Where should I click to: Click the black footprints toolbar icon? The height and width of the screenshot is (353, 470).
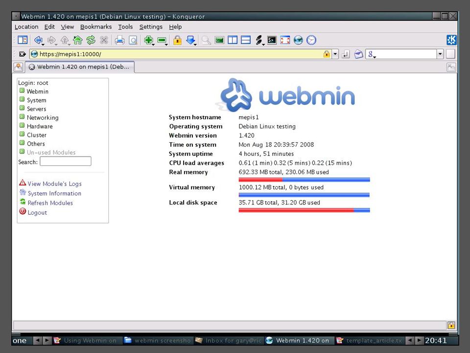259,40
